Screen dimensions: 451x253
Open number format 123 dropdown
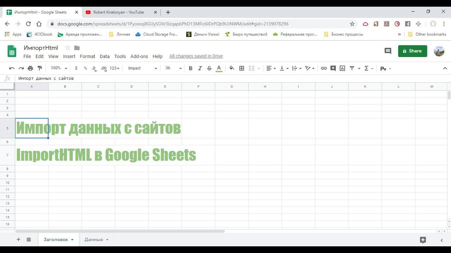(x=115, y=68)
